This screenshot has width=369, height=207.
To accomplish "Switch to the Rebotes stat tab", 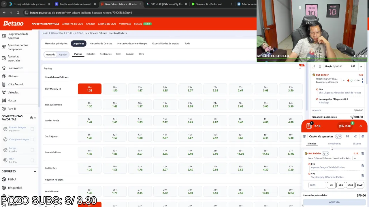I will pyautogui.click(x=91, y=54).
